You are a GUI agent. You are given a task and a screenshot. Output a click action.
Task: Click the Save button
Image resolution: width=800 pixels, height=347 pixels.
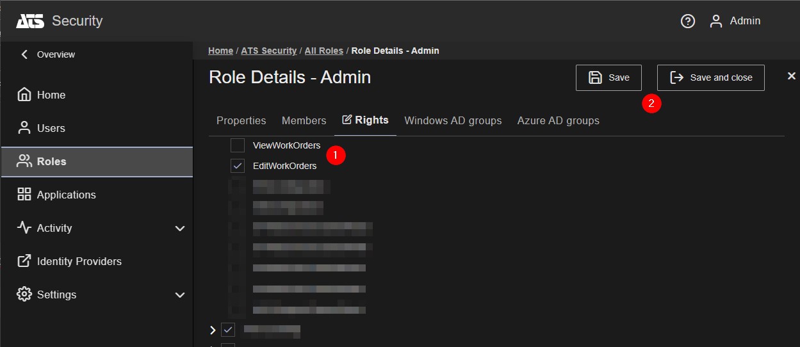tap(608, 77)
